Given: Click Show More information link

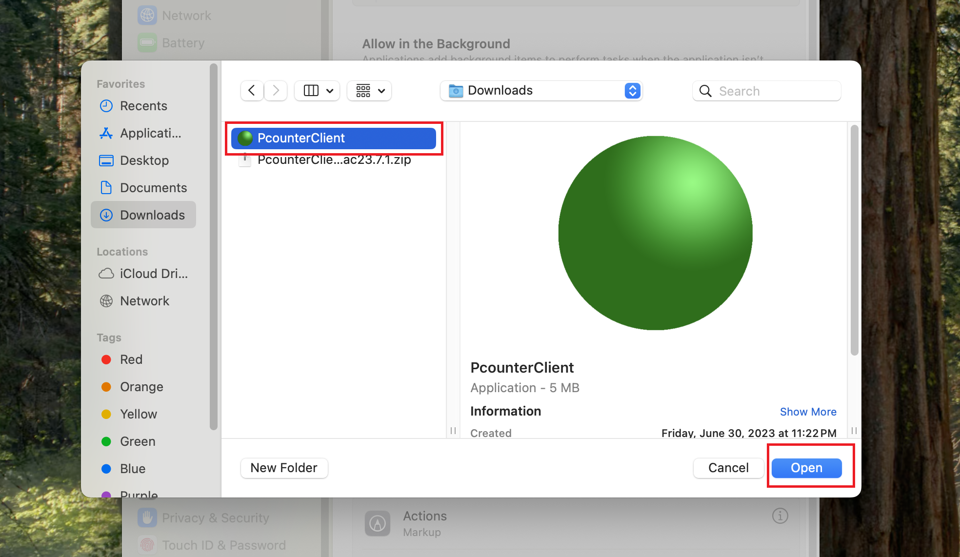Looking at the screenshot, I should pyautogui.click(x=808, y=412).
